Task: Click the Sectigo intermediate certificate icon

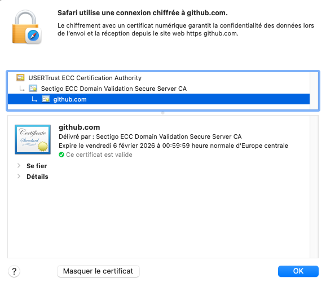Action: [33, 89]
